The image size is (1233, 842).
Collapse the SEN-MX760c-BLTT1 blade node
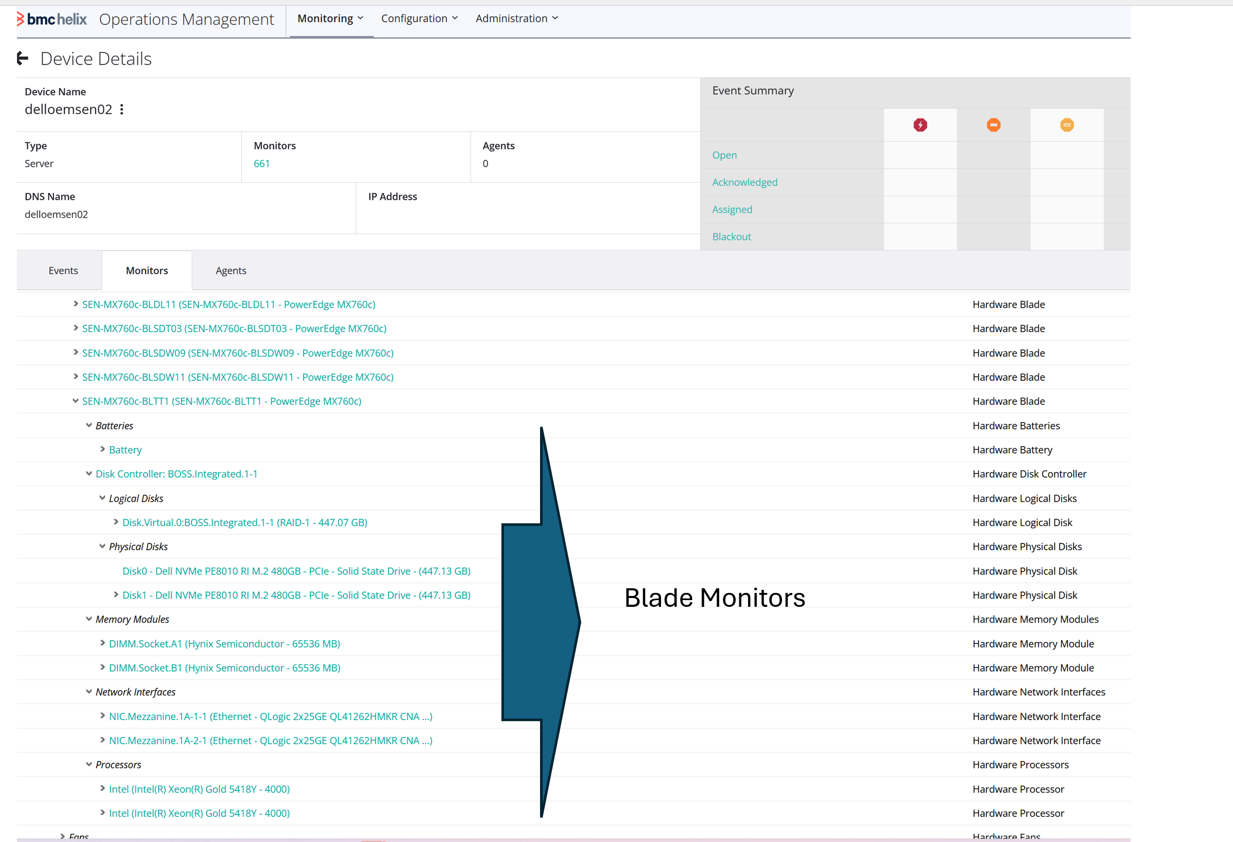[76, 401]
